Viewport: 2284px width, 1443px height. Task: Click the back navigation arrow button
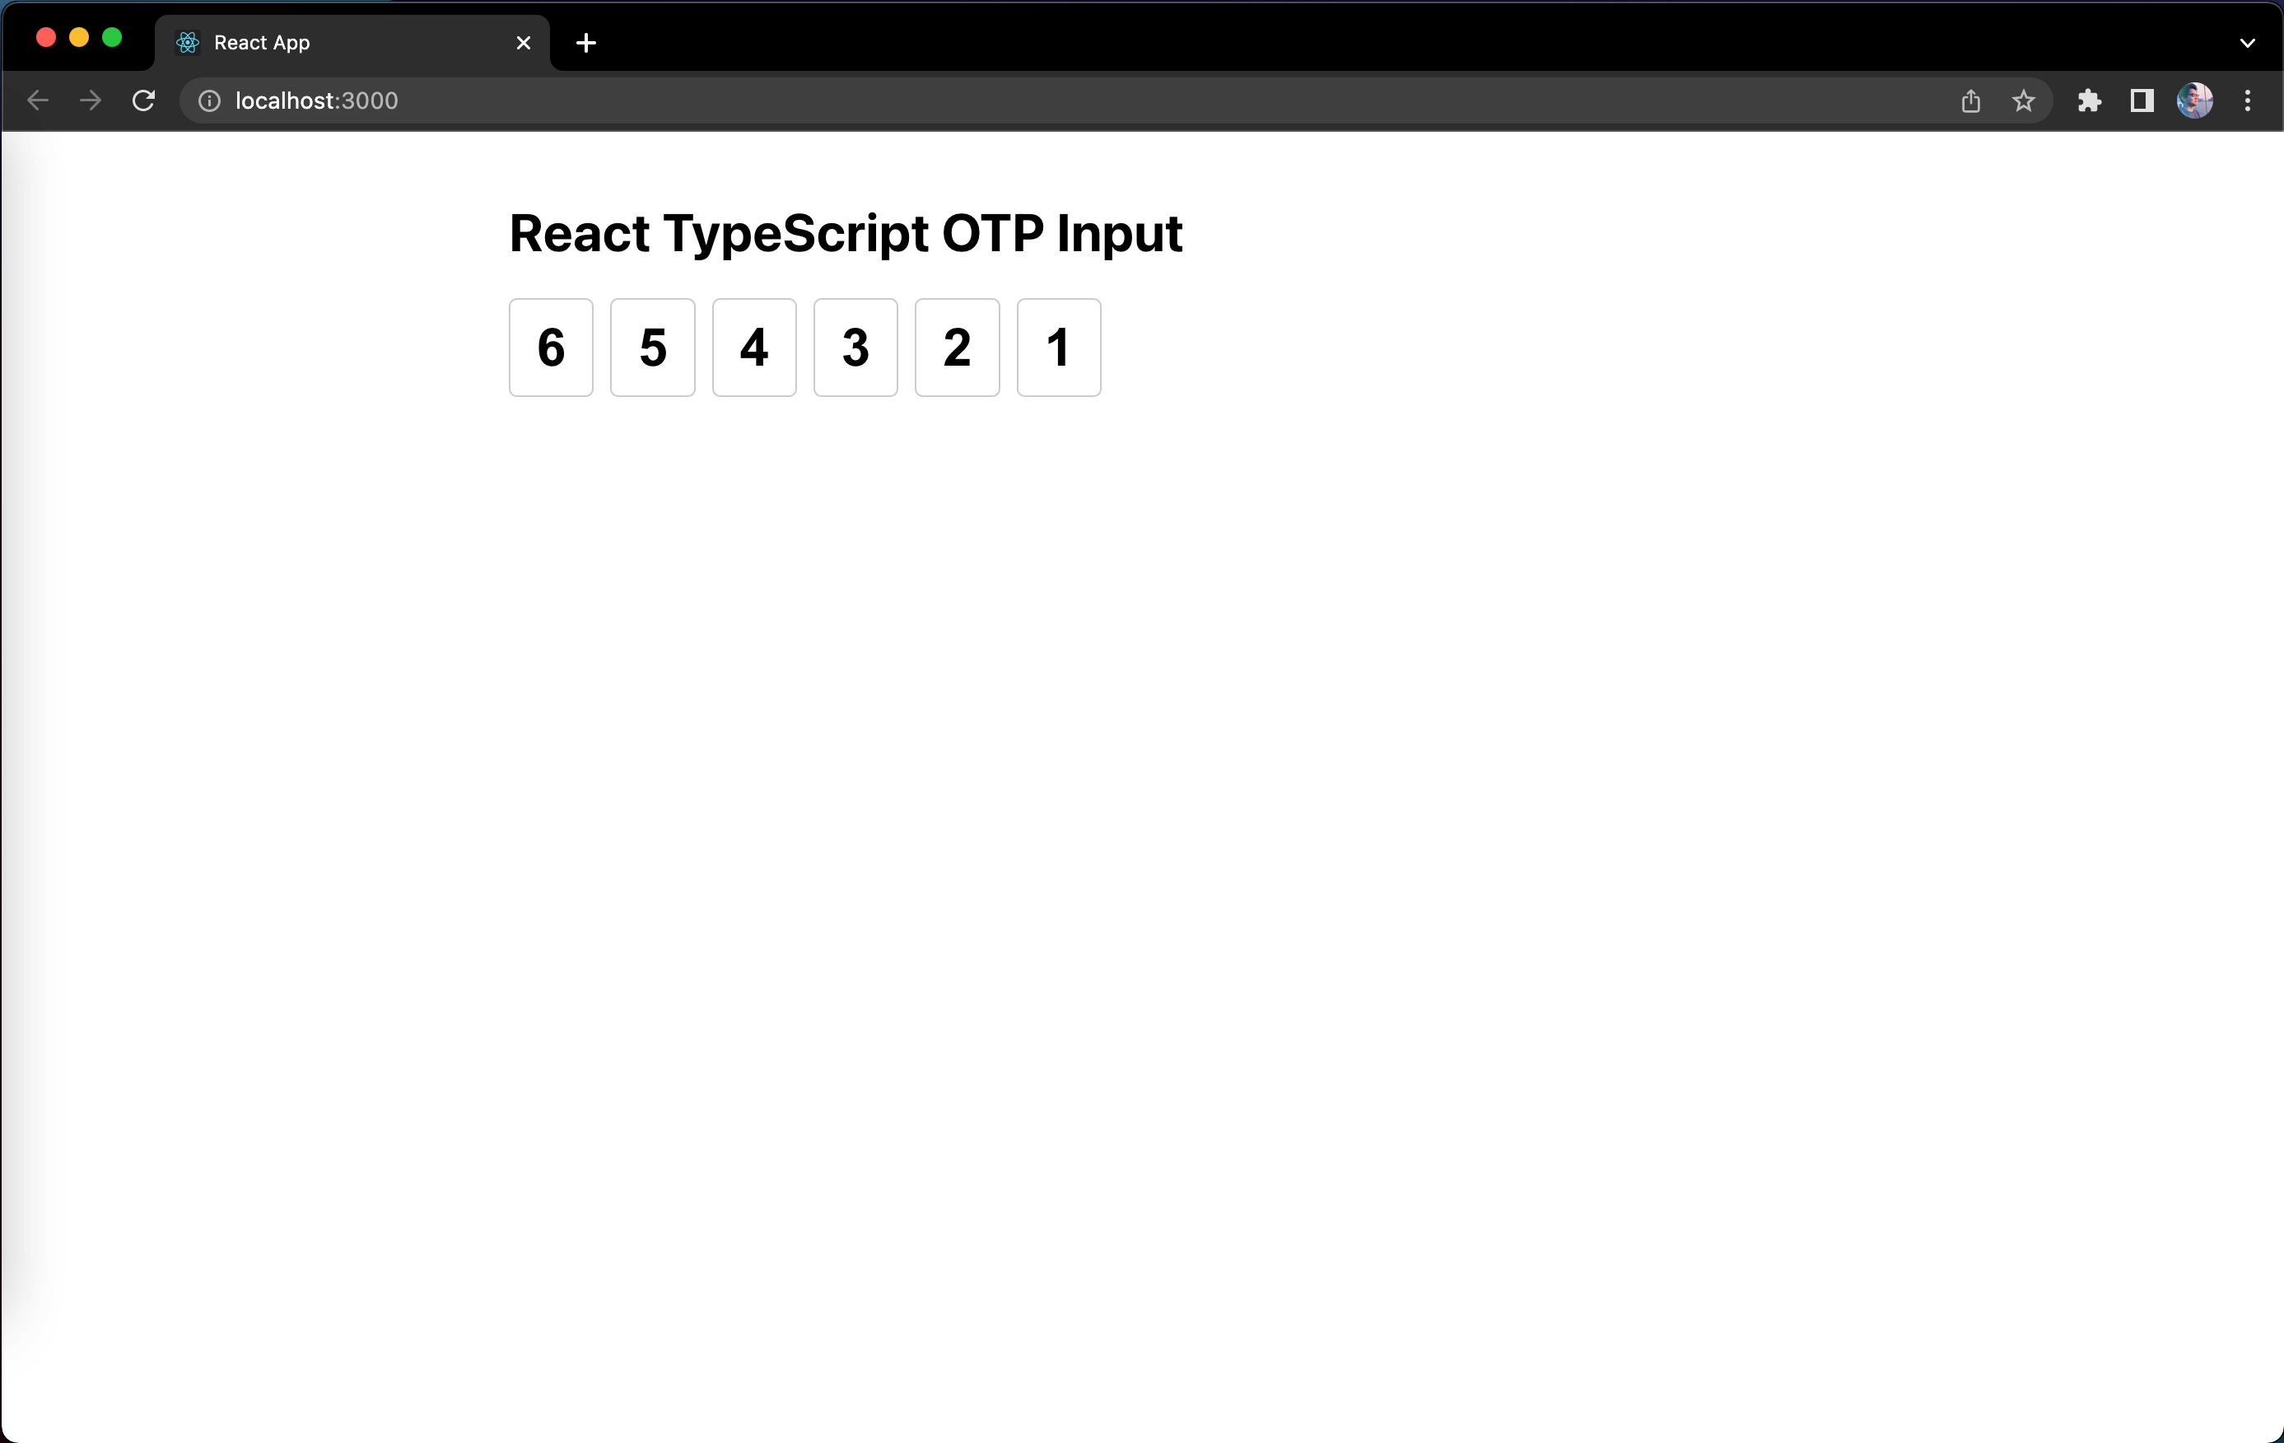pyautogui.click(x=36, y=100)
